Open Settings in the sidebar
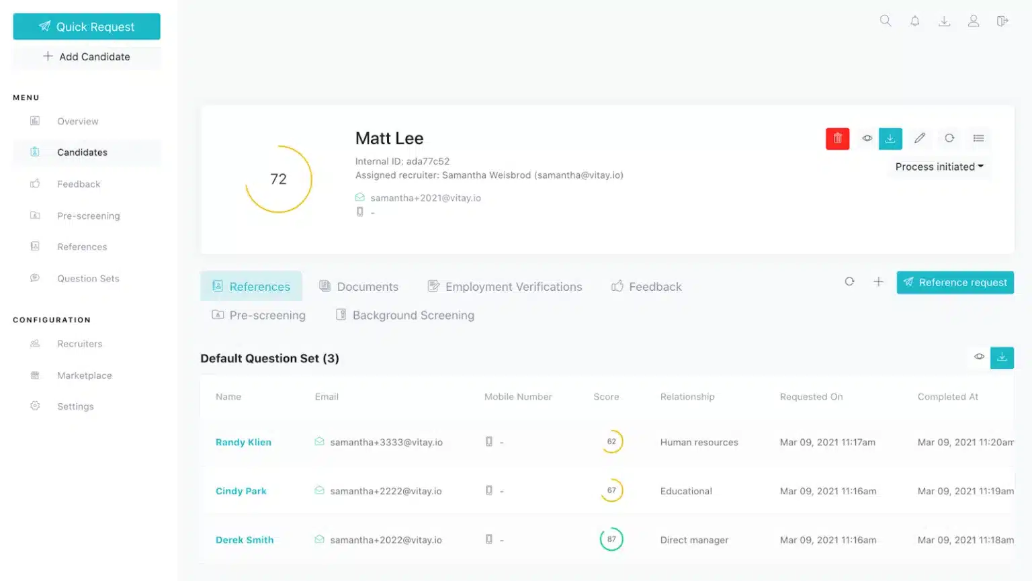Viewport: 1032px width, 581px height. tap(75, 406)
